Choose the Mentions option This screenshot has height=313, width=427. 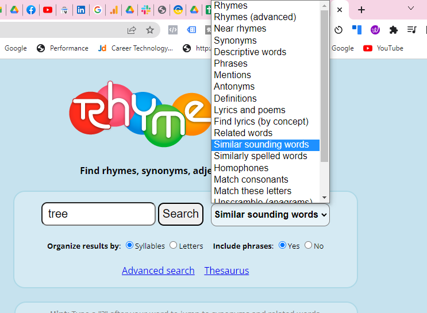pos(266,75)
